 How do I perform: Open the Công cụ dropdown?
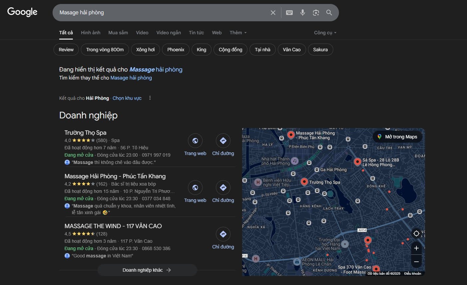coord(325,33)
